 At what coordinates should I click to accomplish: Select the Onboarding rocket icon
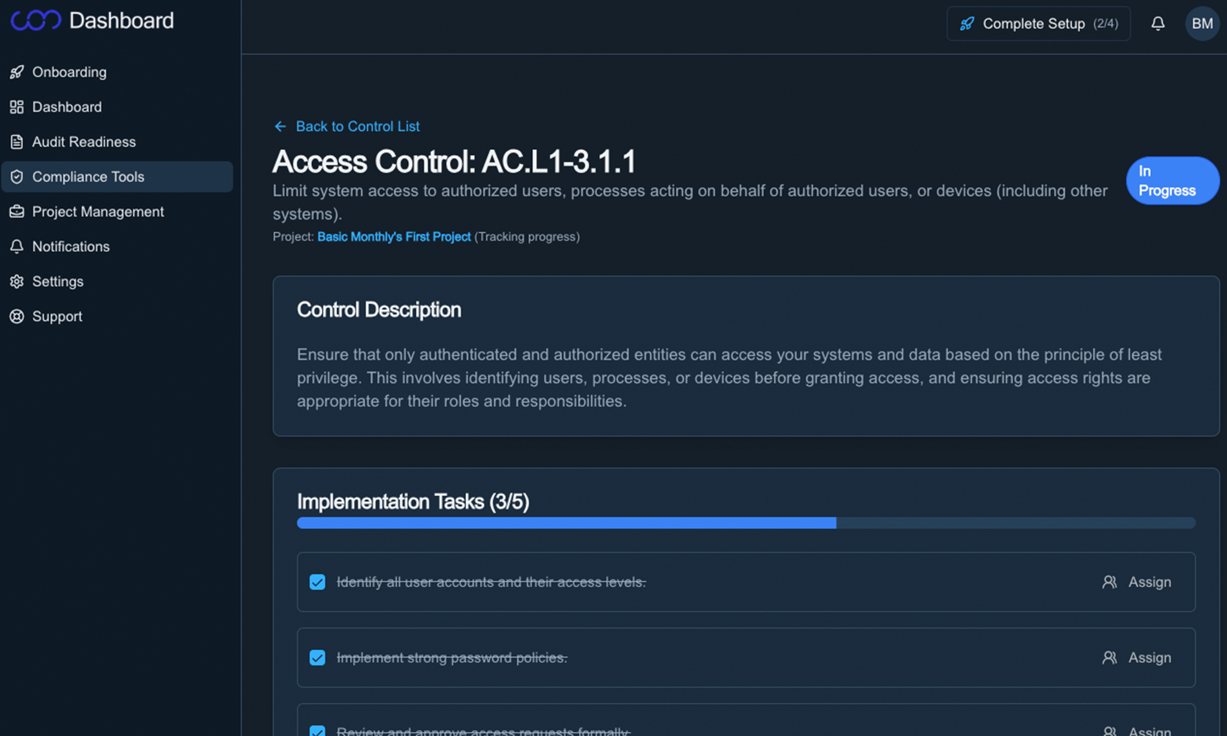(17, 72)
